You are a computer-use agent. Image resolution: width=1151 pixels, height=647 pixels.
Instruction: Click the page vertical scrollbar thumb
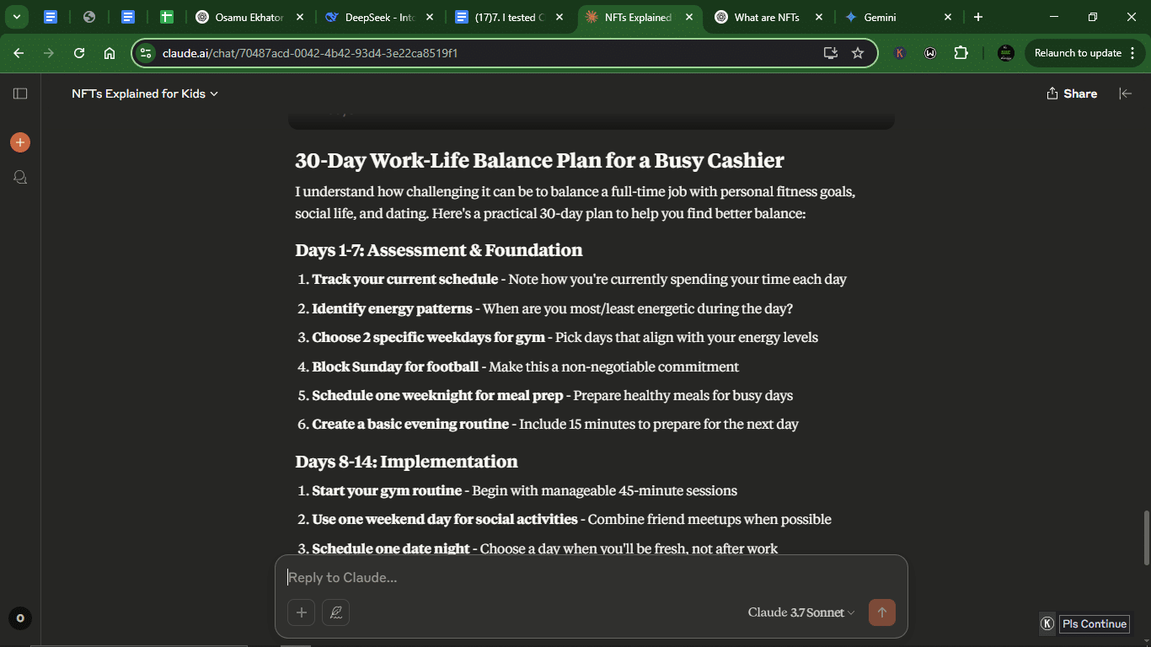coord(1145,537)
